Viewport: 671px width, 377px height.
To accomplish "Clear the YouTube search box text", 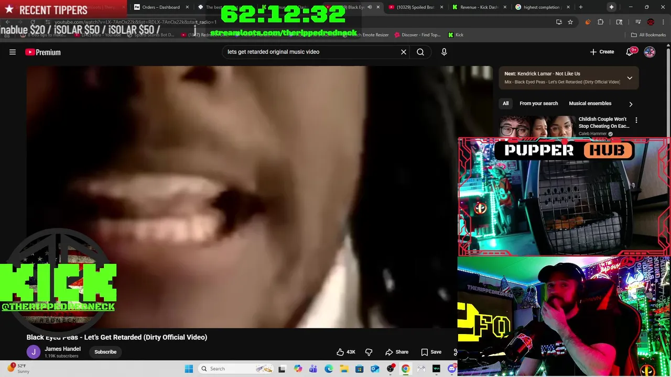I will point(404,52).
